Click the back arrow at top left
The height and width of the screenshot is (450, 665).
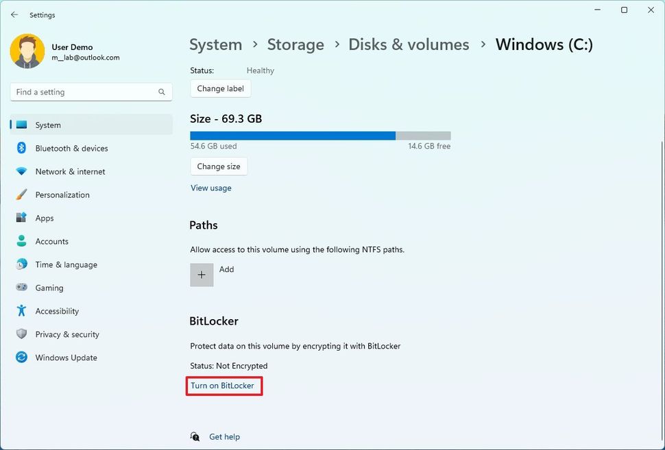tap(14, 14)
